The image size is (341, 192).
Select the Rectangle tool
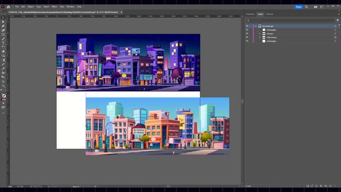[x=3, y=35]
